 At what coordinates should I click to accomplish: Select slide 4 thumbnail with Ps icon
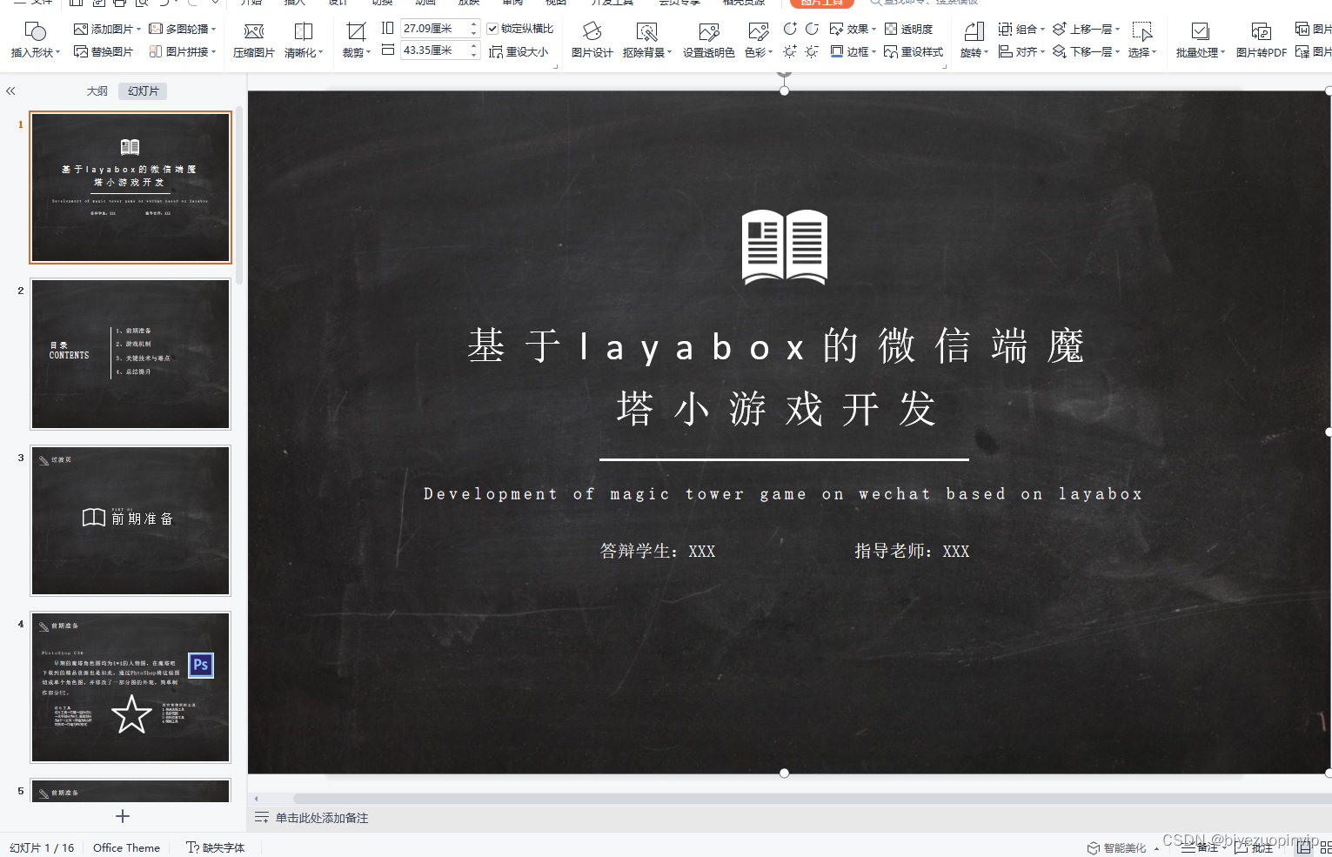click(x=131, y=687)
